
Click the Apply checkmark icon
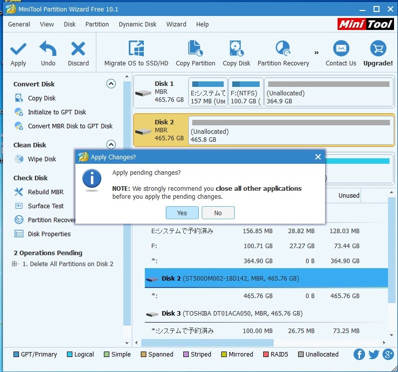tap(18, 49)
